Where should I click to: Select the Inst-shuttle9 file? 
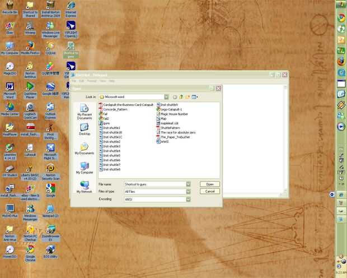(167, 105)
